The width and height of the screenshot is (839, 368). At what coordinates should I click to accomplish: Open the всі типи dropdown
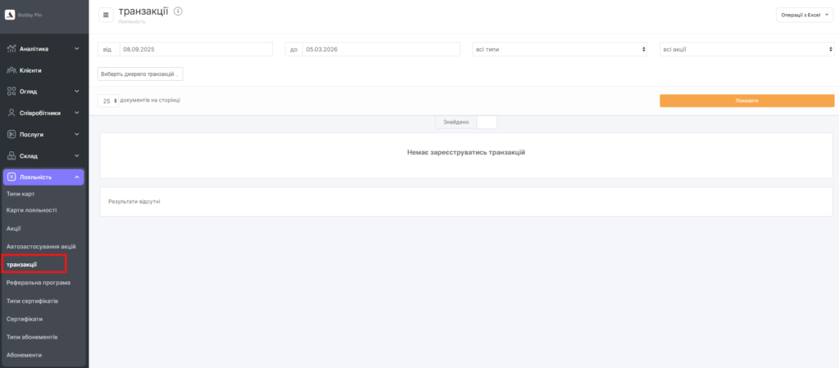(x=560, y=49)
